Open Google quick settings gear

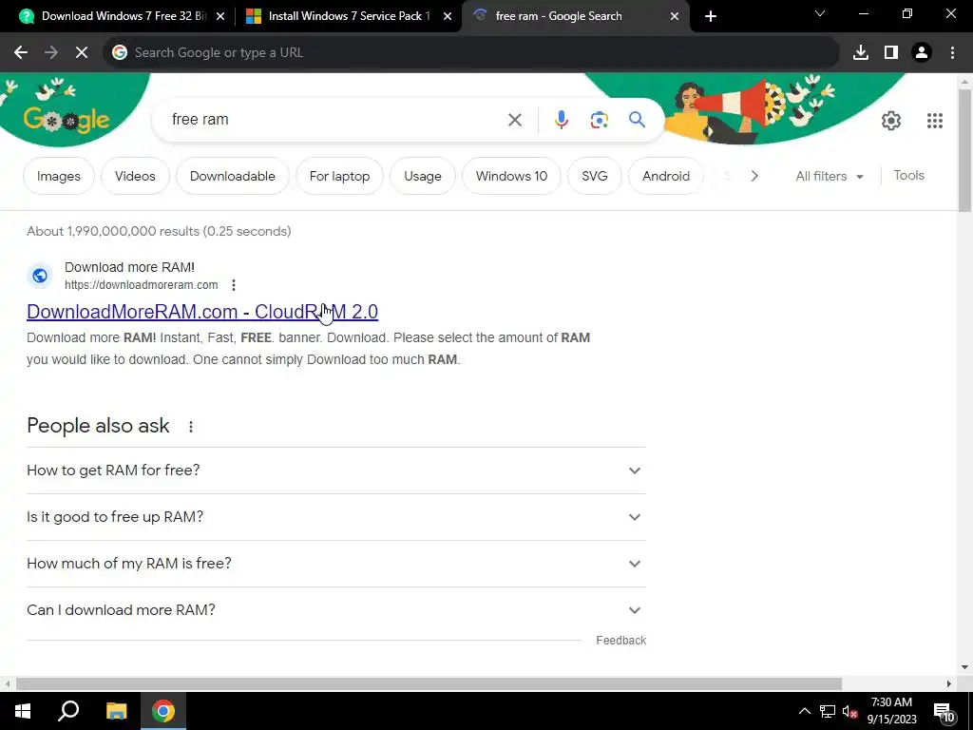pyautogui.click(x=891, y=121)
